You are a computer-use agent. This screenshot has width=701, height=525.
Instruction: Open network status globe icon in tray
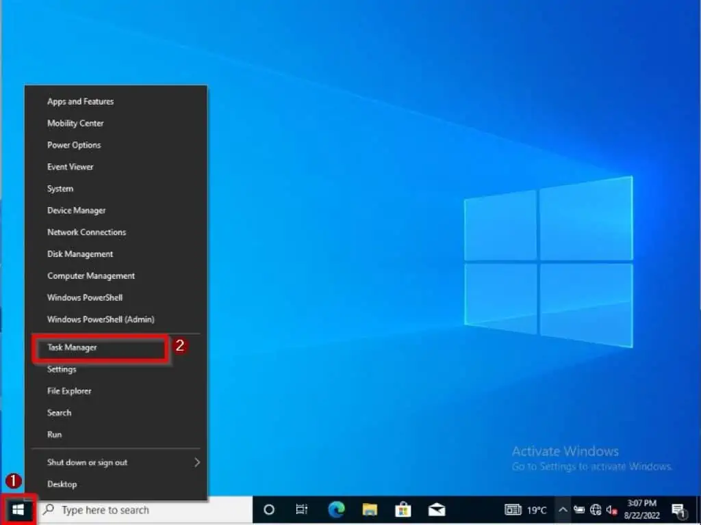pyautogui.click(x=596, y=509)
